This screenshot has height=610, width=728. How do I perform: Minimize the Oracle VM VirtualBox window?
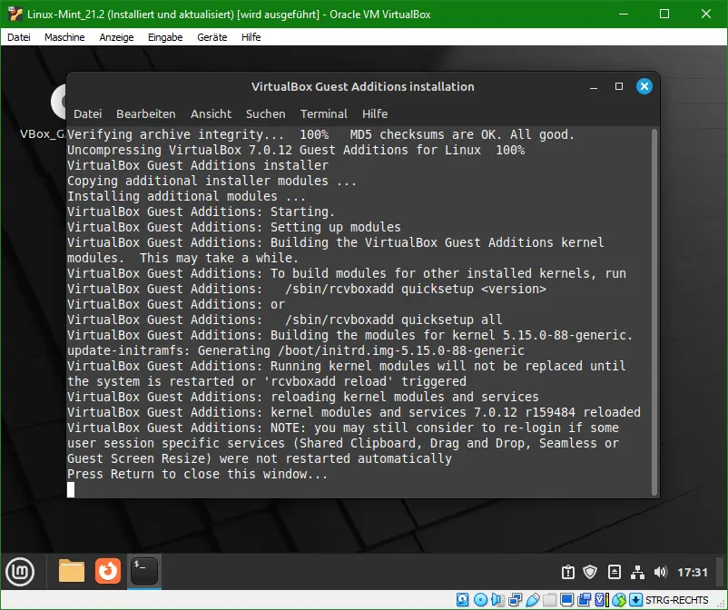[624, 14]
